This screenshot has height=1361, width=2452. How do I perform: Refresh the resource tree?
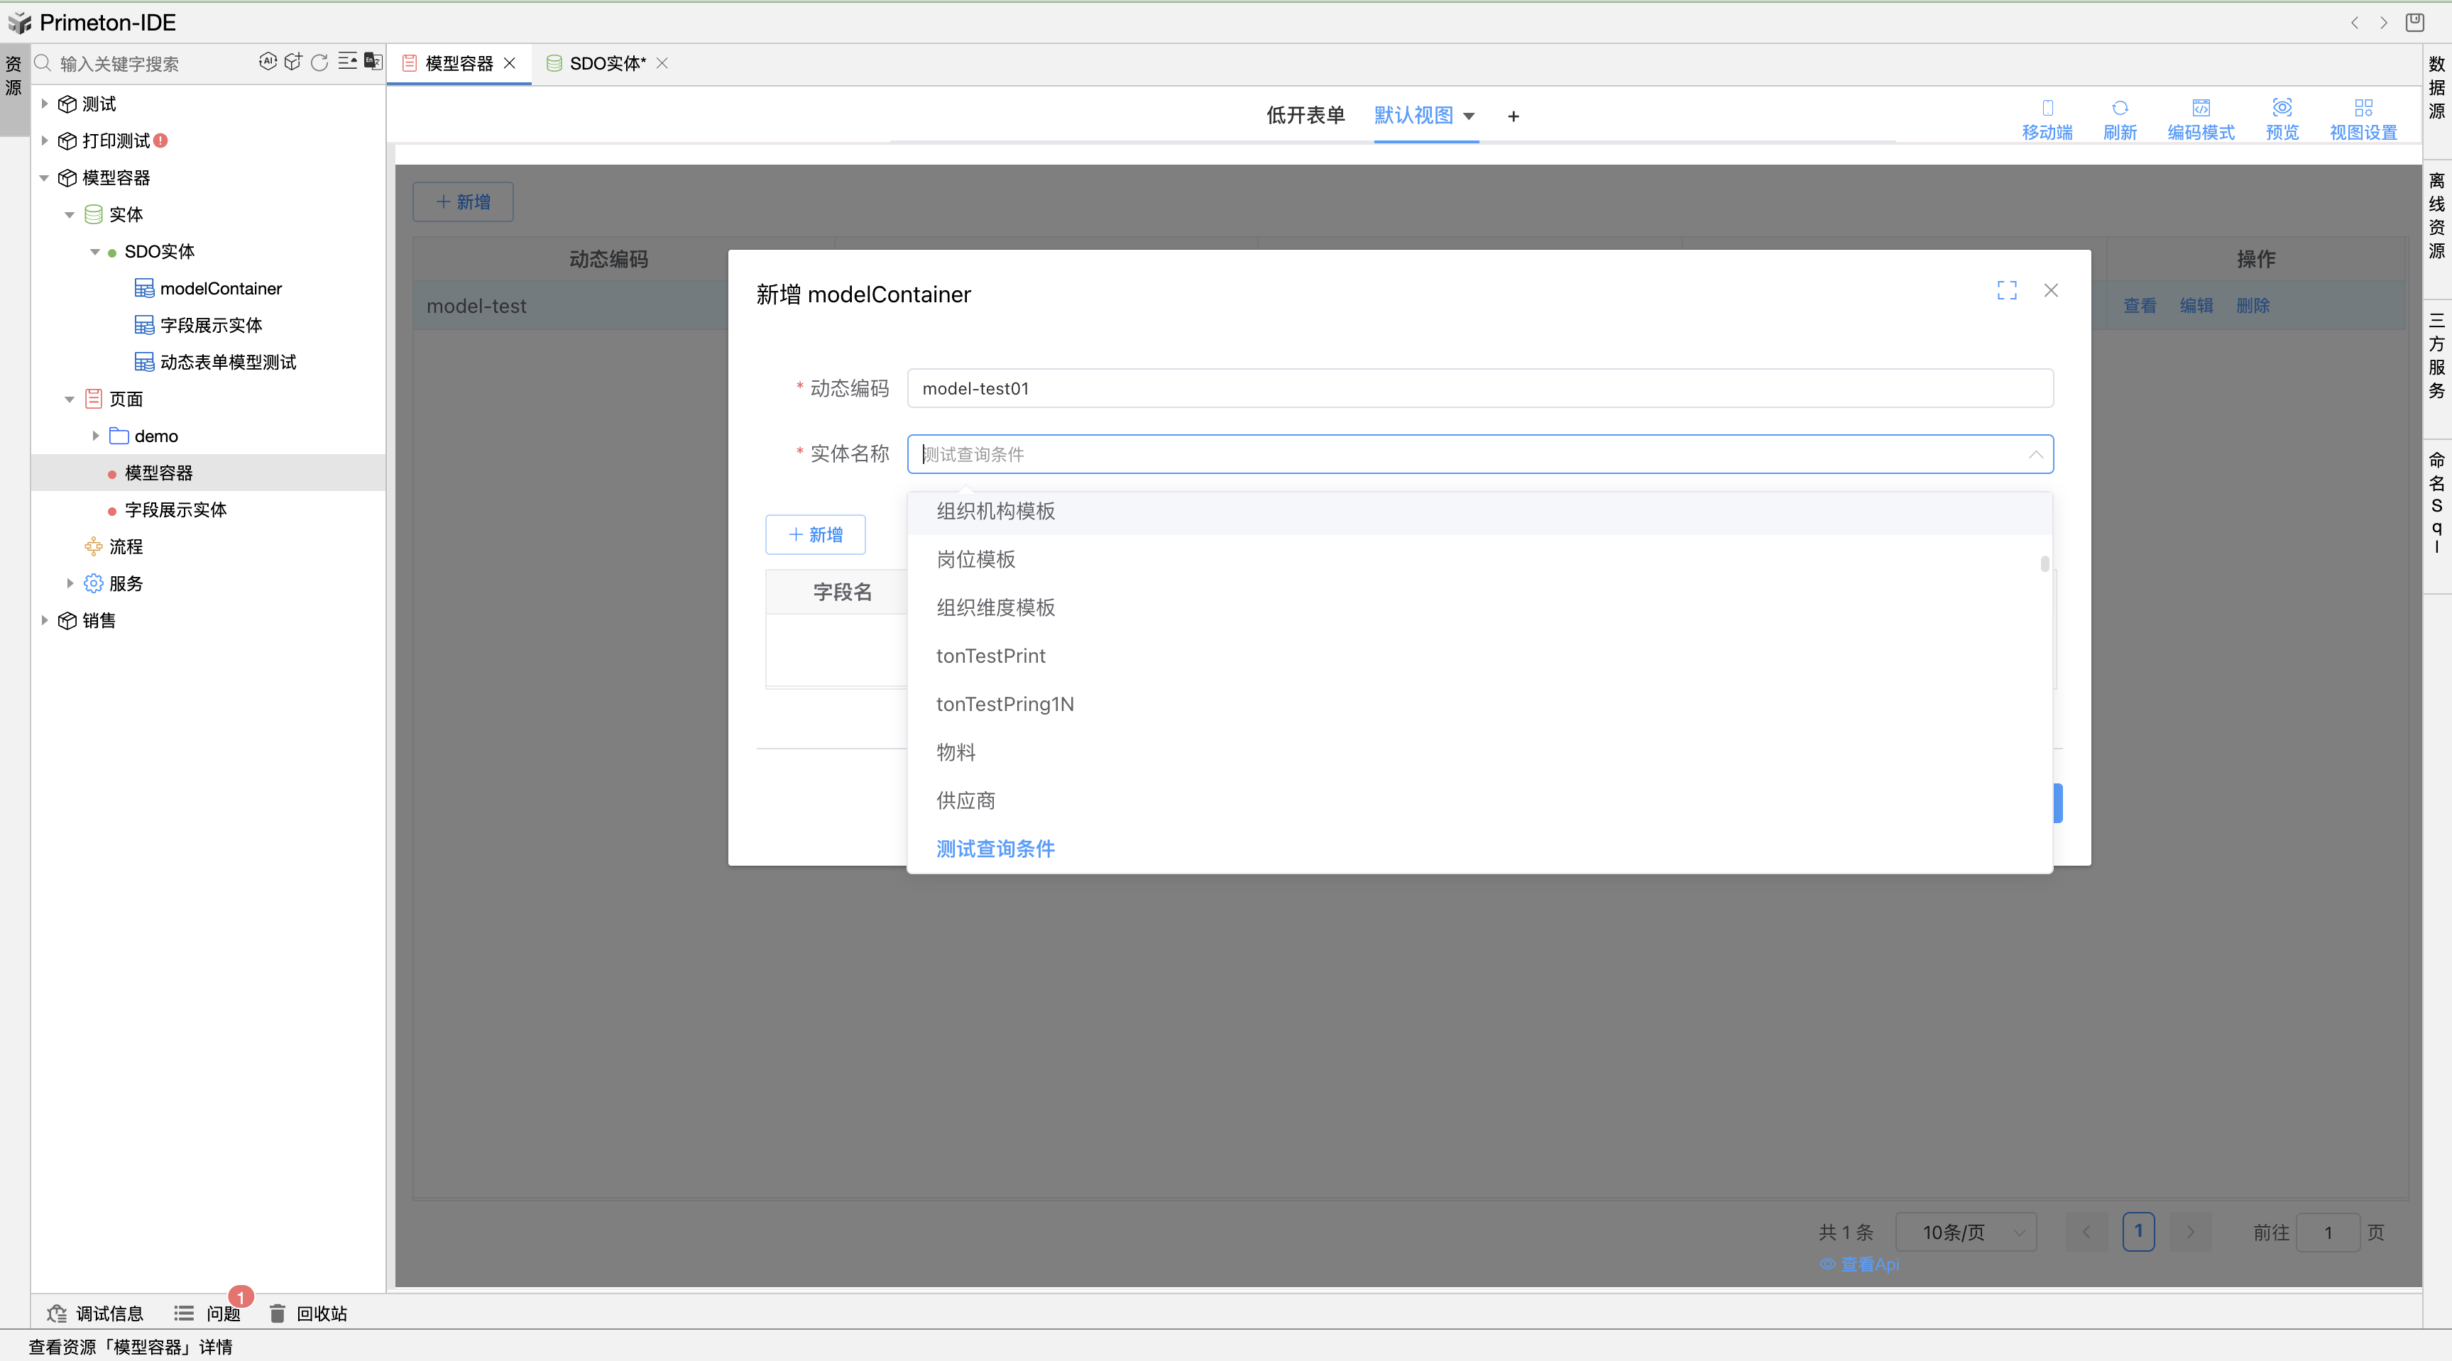[320, 62]
